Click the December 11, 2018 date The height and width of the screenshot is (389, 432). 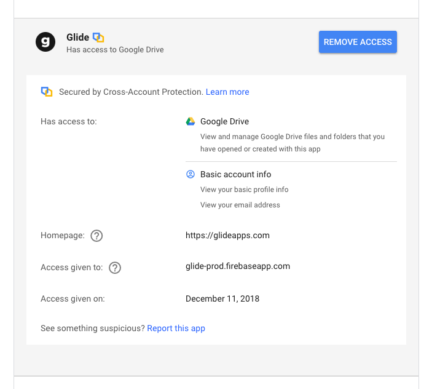point(222,299)
